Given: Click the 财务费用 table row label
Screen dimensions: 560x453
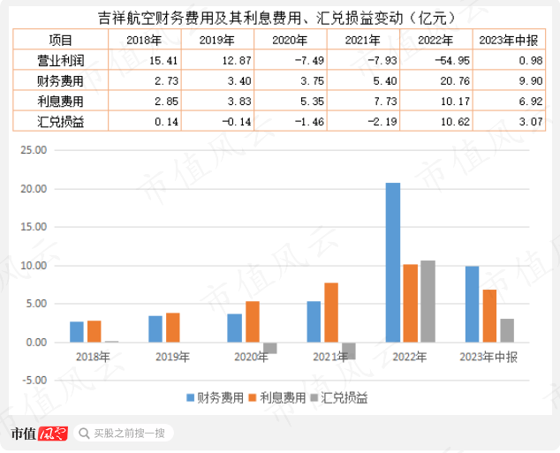Looking at the screenshot, I should coord(61,81).
